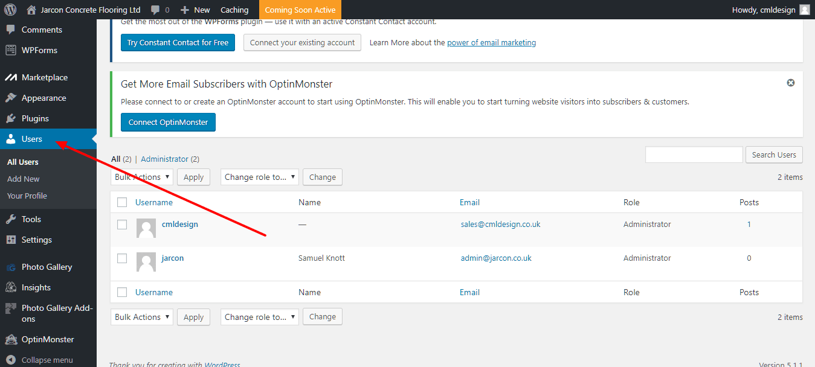
Task: Check the box for user cmldesign
Action: click(x=122, y=225)
